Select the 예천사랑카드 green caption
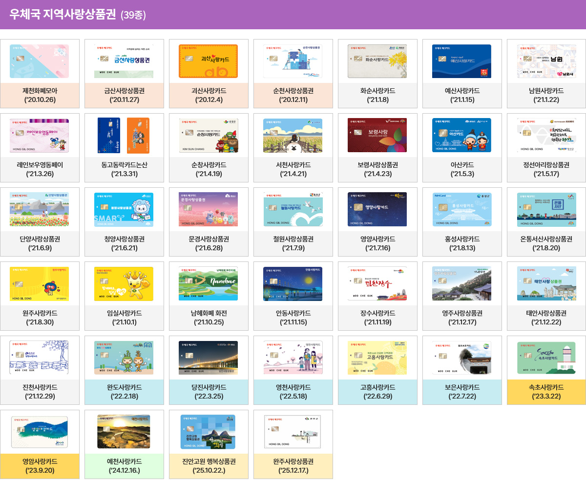This screenshot has width=586, height=480. click(x=124, y=466)
